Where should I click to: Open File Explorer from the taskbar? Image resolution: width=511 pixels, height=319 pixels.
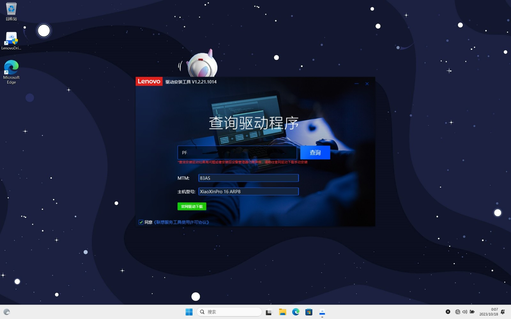(282, 312)
